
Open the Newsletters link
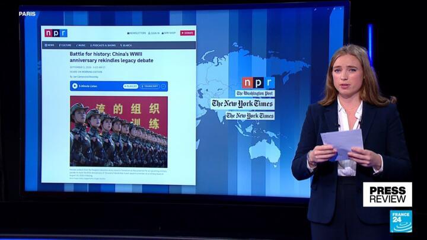point(136,33)
